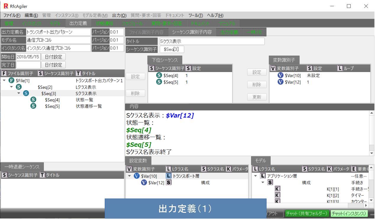
Task: Collapse the $Seq[3] tree node
Action: point(19,93)
